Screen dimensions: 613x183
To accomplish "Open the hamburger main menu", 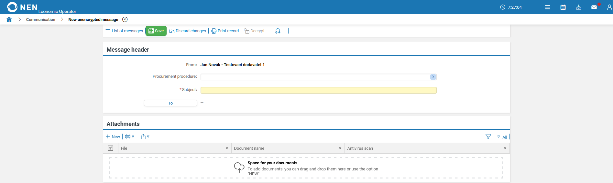I will click(547, 7).
